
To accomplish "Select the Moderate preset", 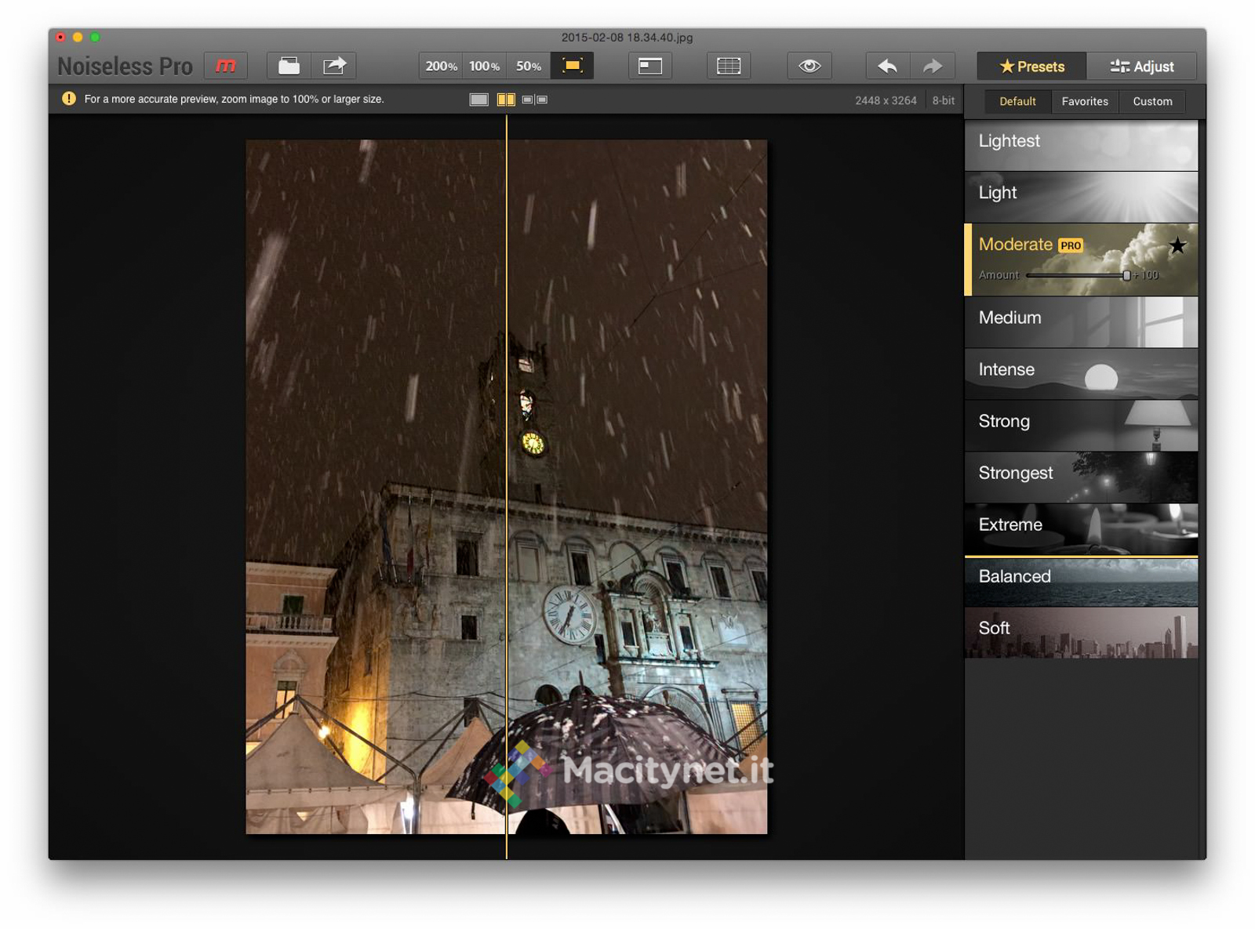I will point(1081,259).
